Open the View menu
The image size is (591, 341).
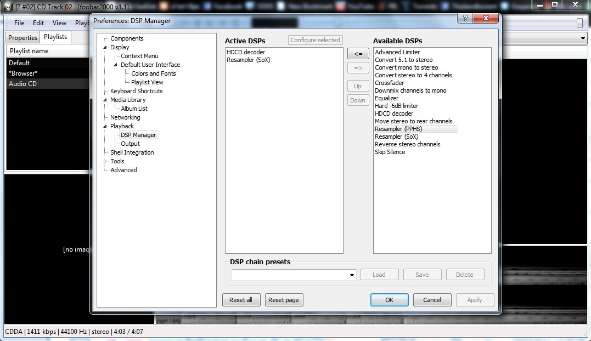[59, 23]
